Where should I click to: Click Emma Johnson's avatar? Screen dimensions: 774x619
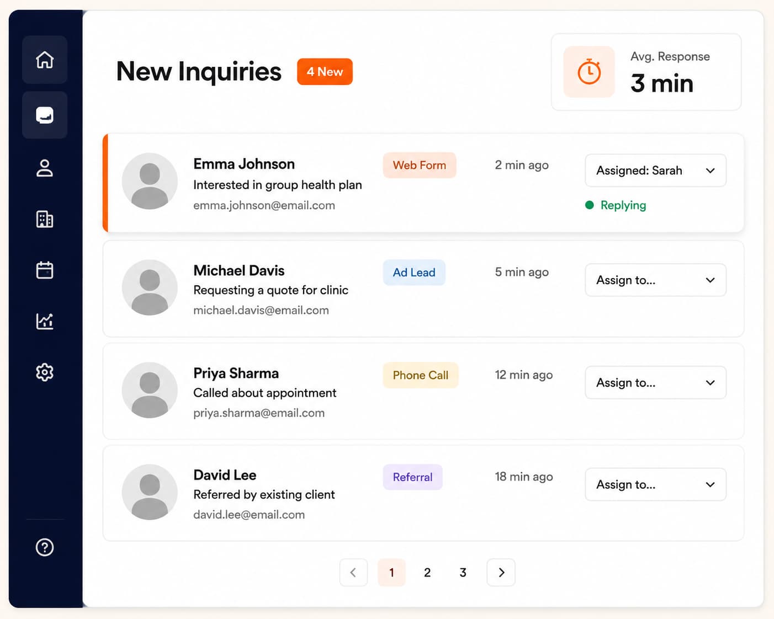click(x=150, y=181)
